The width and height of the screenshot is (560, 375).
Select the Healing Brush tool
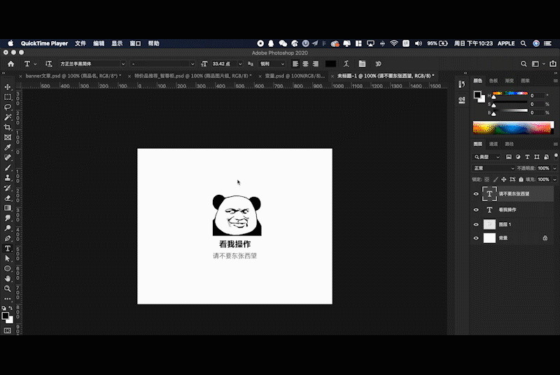point(8,157)
